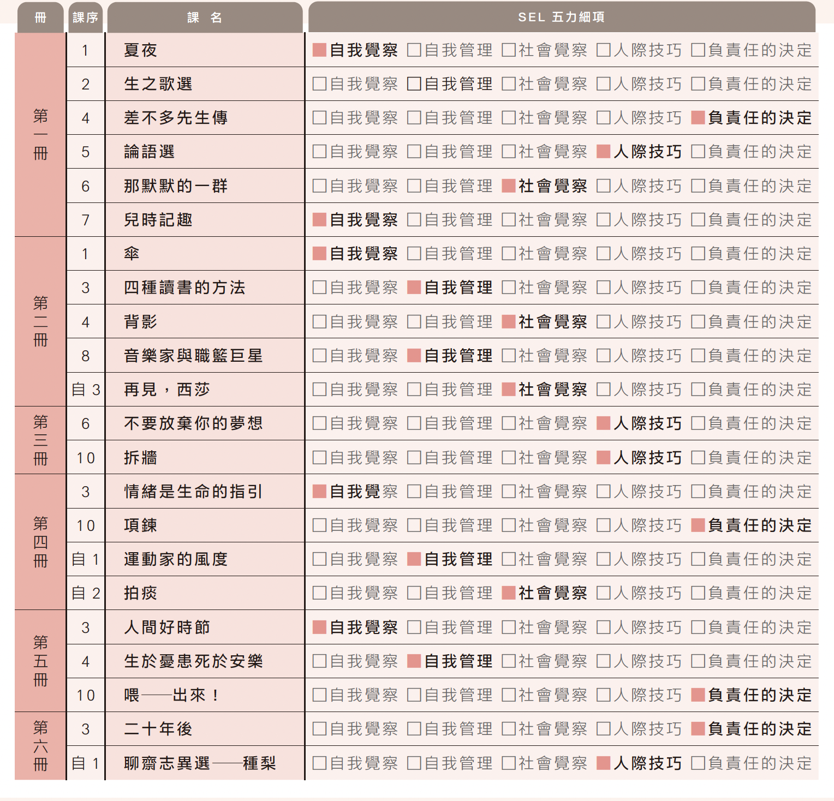The height and width of the screenshot is (801, 834).
Task: Check 社會覺察 for 那默默的一群
Action: (x=508, y=186)
